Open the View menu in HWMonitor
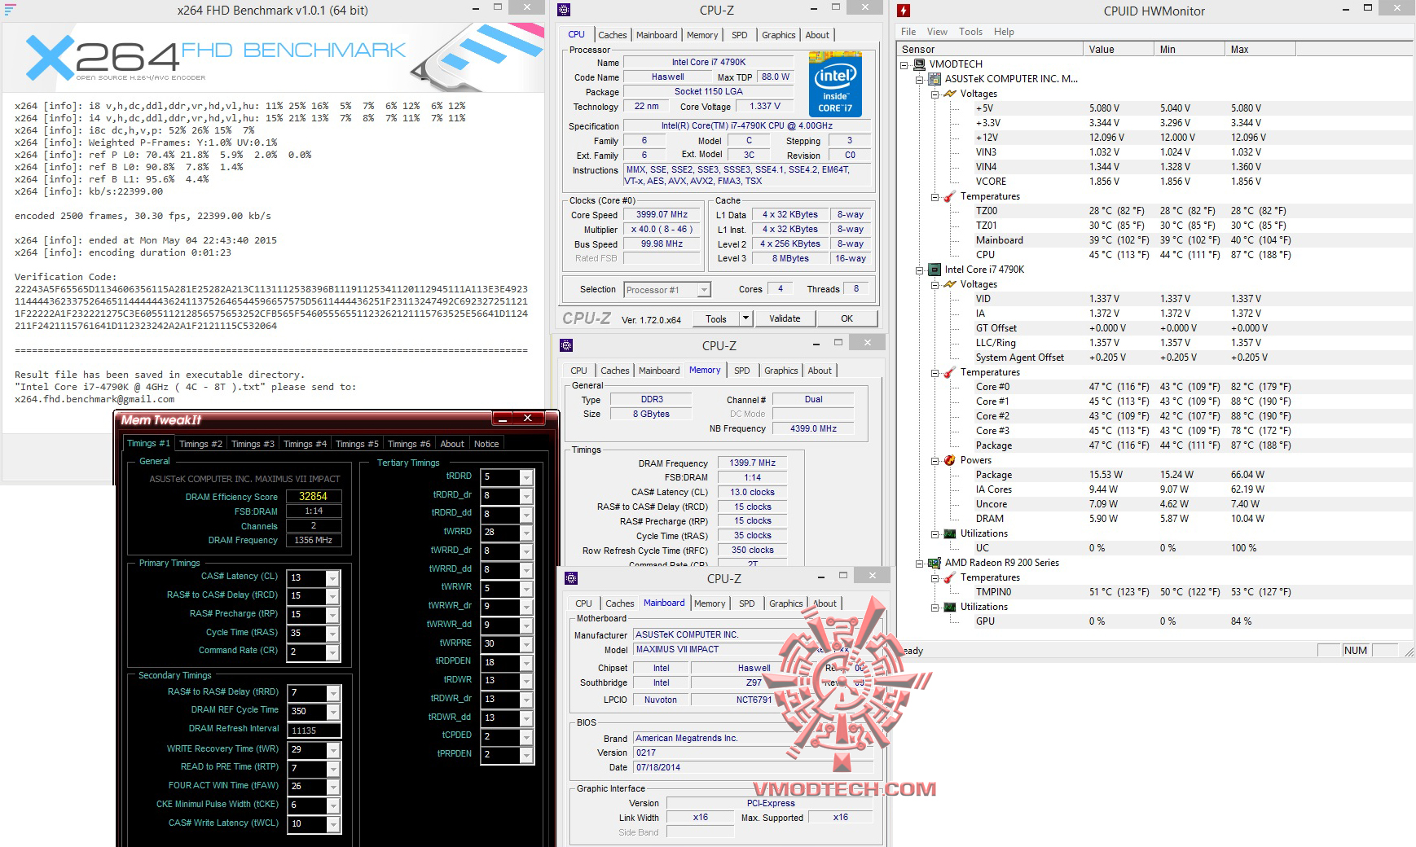1416x847 pixels. click(x=937, y=32)
